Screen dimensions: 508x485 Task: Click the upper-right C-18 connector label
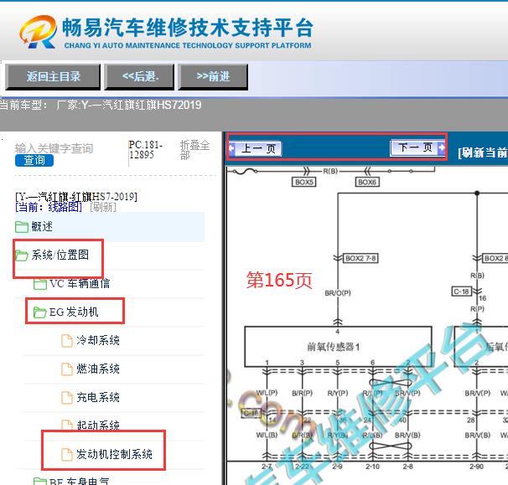point(461,292)
